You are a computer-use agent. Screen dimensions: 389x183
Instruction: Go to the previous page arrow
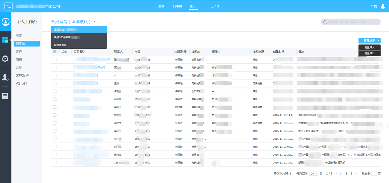tap(336, 174)
